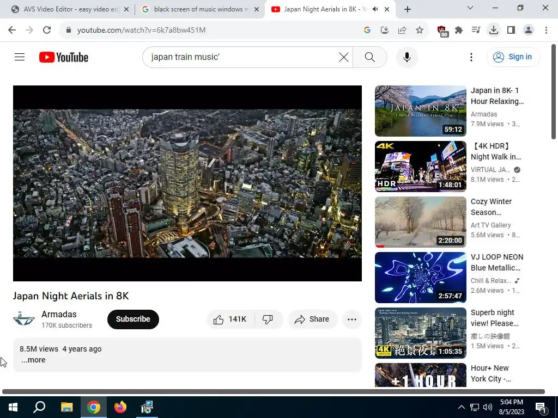Click install app icon in address bar
The width and height of the screenshot is (558, 418).
(x=385, y=30)
